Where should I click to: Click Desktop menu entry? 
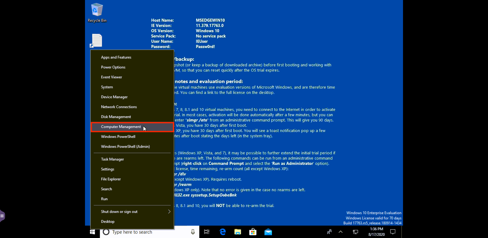(x=132, y=221)
